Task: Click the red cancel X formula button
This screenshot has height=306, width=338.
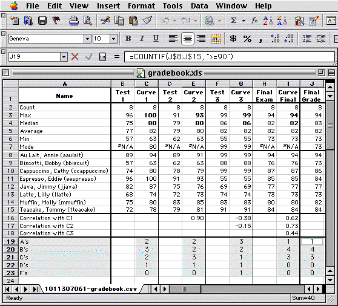Action: (75, 57)
